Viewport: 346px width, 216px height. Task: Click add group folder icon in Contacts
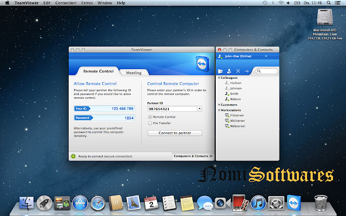(x=220, y=71)
